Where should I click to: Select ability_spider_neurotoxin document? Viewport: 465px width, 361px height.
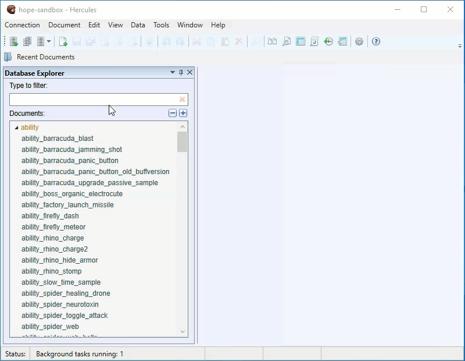tap(60, 305)
